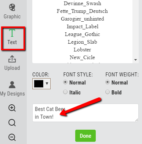
Task: Choose the League_Gothic font
Action: [x=82, y=34]
